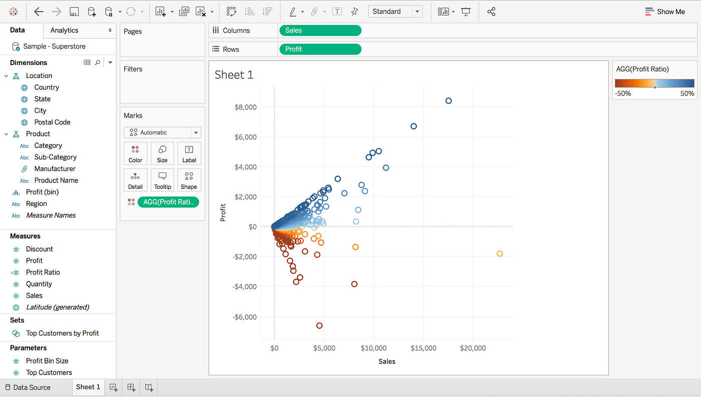
Task: Open the Size marks card
Action: point(162,153)
